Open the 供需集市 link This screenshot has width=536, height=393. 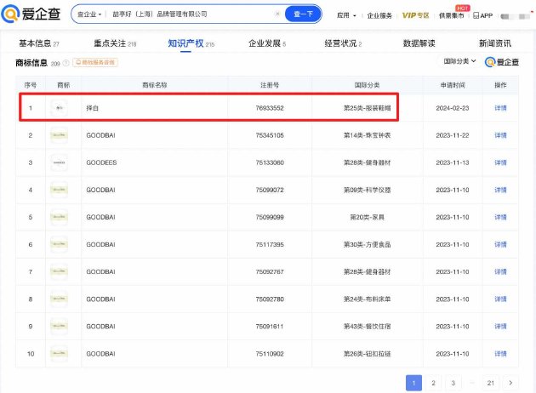pyautogui.click(x=451, y=15)
